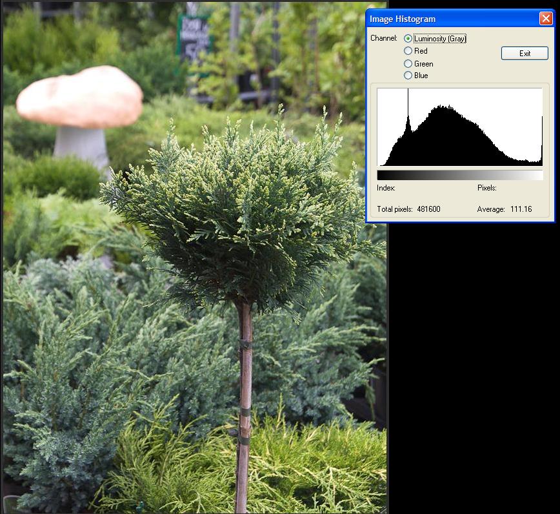Click the Channel label
Viewport: 560px width, 514px height.
(x=384, y=38)
